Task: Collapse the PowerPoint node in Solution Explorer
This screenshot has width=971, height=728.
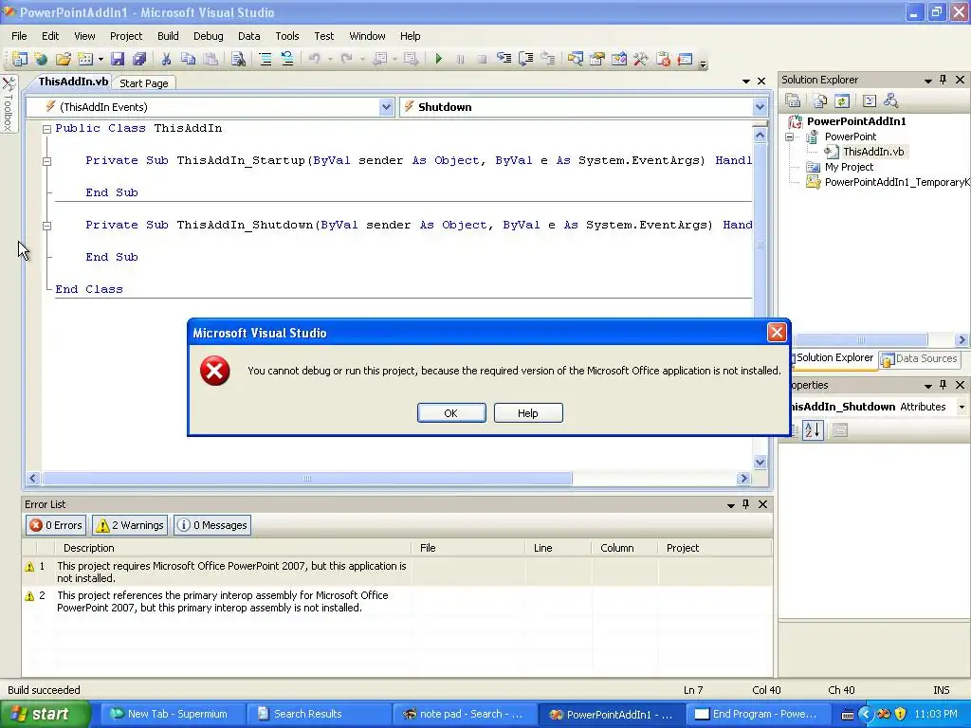Action: [x=790, y=136]
